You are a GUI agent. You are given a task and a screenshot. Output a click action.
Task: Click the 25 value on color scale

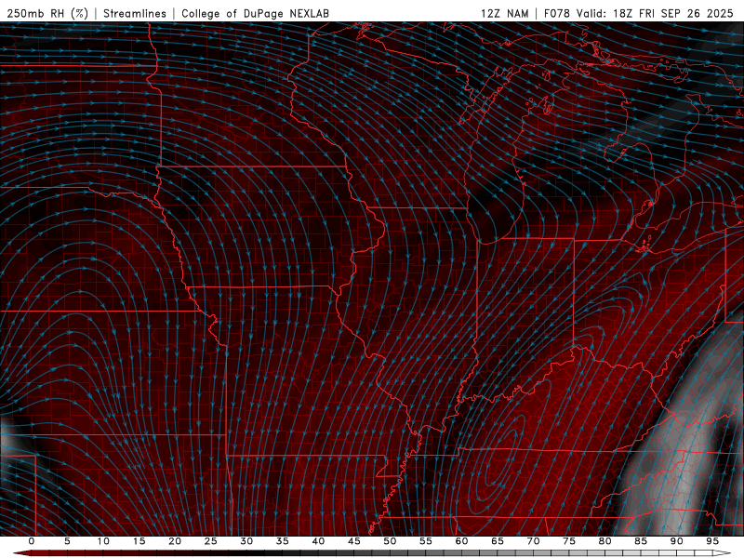point(211,541)
